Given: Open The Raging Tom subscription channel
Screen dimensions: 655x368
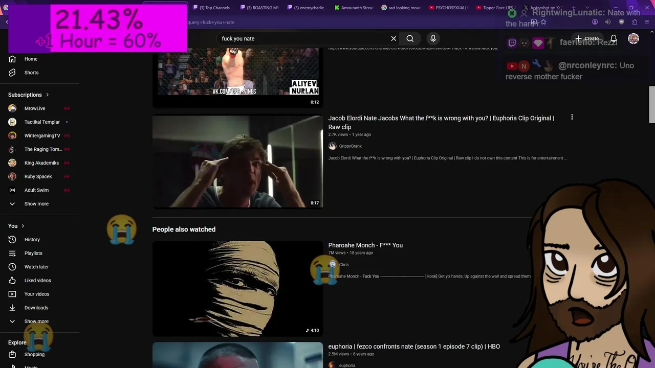Looking at the screenshot, I should pos(43,149).
